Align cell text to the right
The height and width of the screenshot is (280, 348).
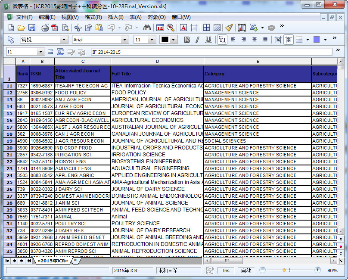244,40
